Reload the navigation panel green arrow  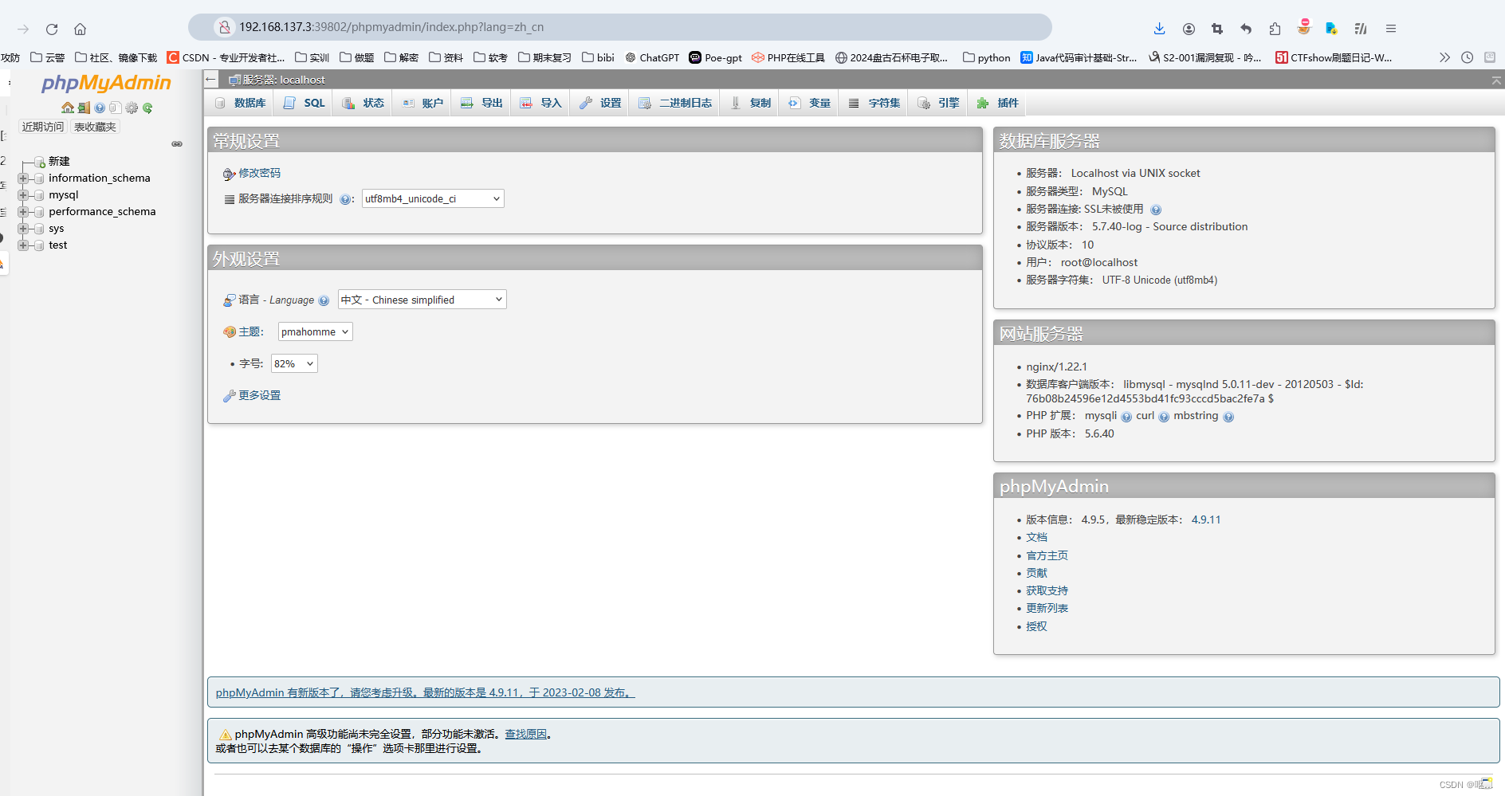click(147, 108)
